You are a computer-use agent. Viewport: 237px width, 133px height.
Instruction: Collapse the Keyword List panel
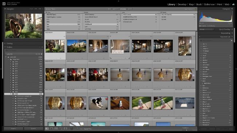pos(232,37)
